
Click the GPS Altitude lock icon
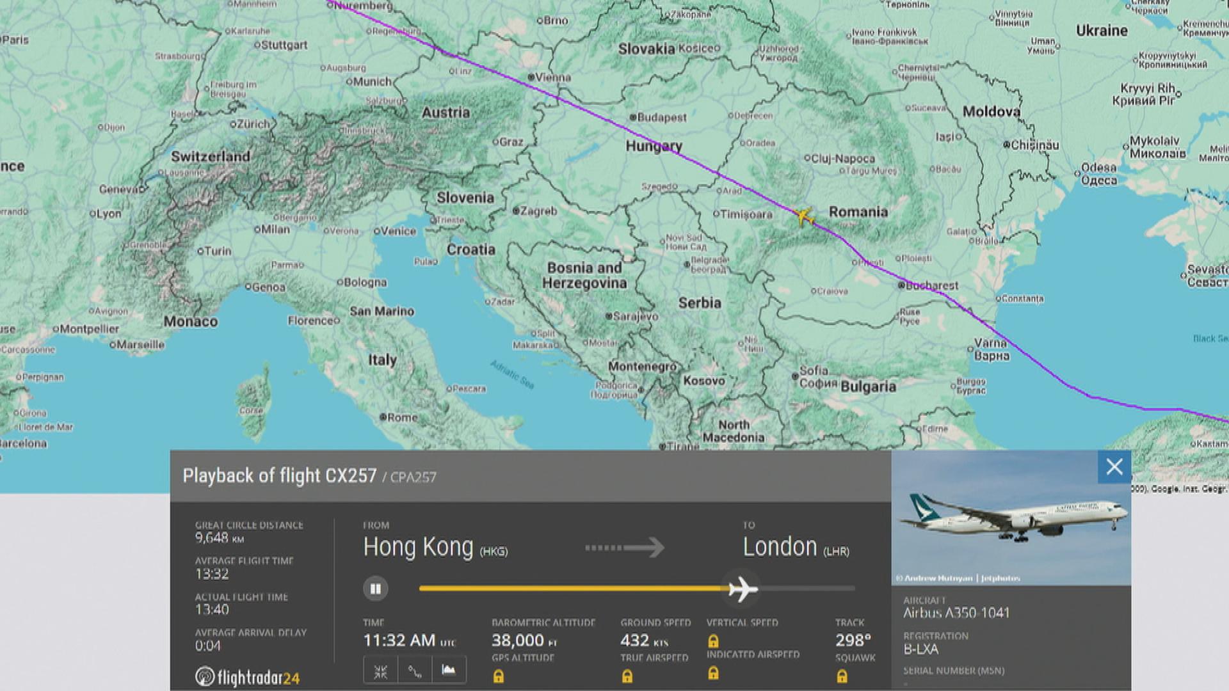(499, 676)
